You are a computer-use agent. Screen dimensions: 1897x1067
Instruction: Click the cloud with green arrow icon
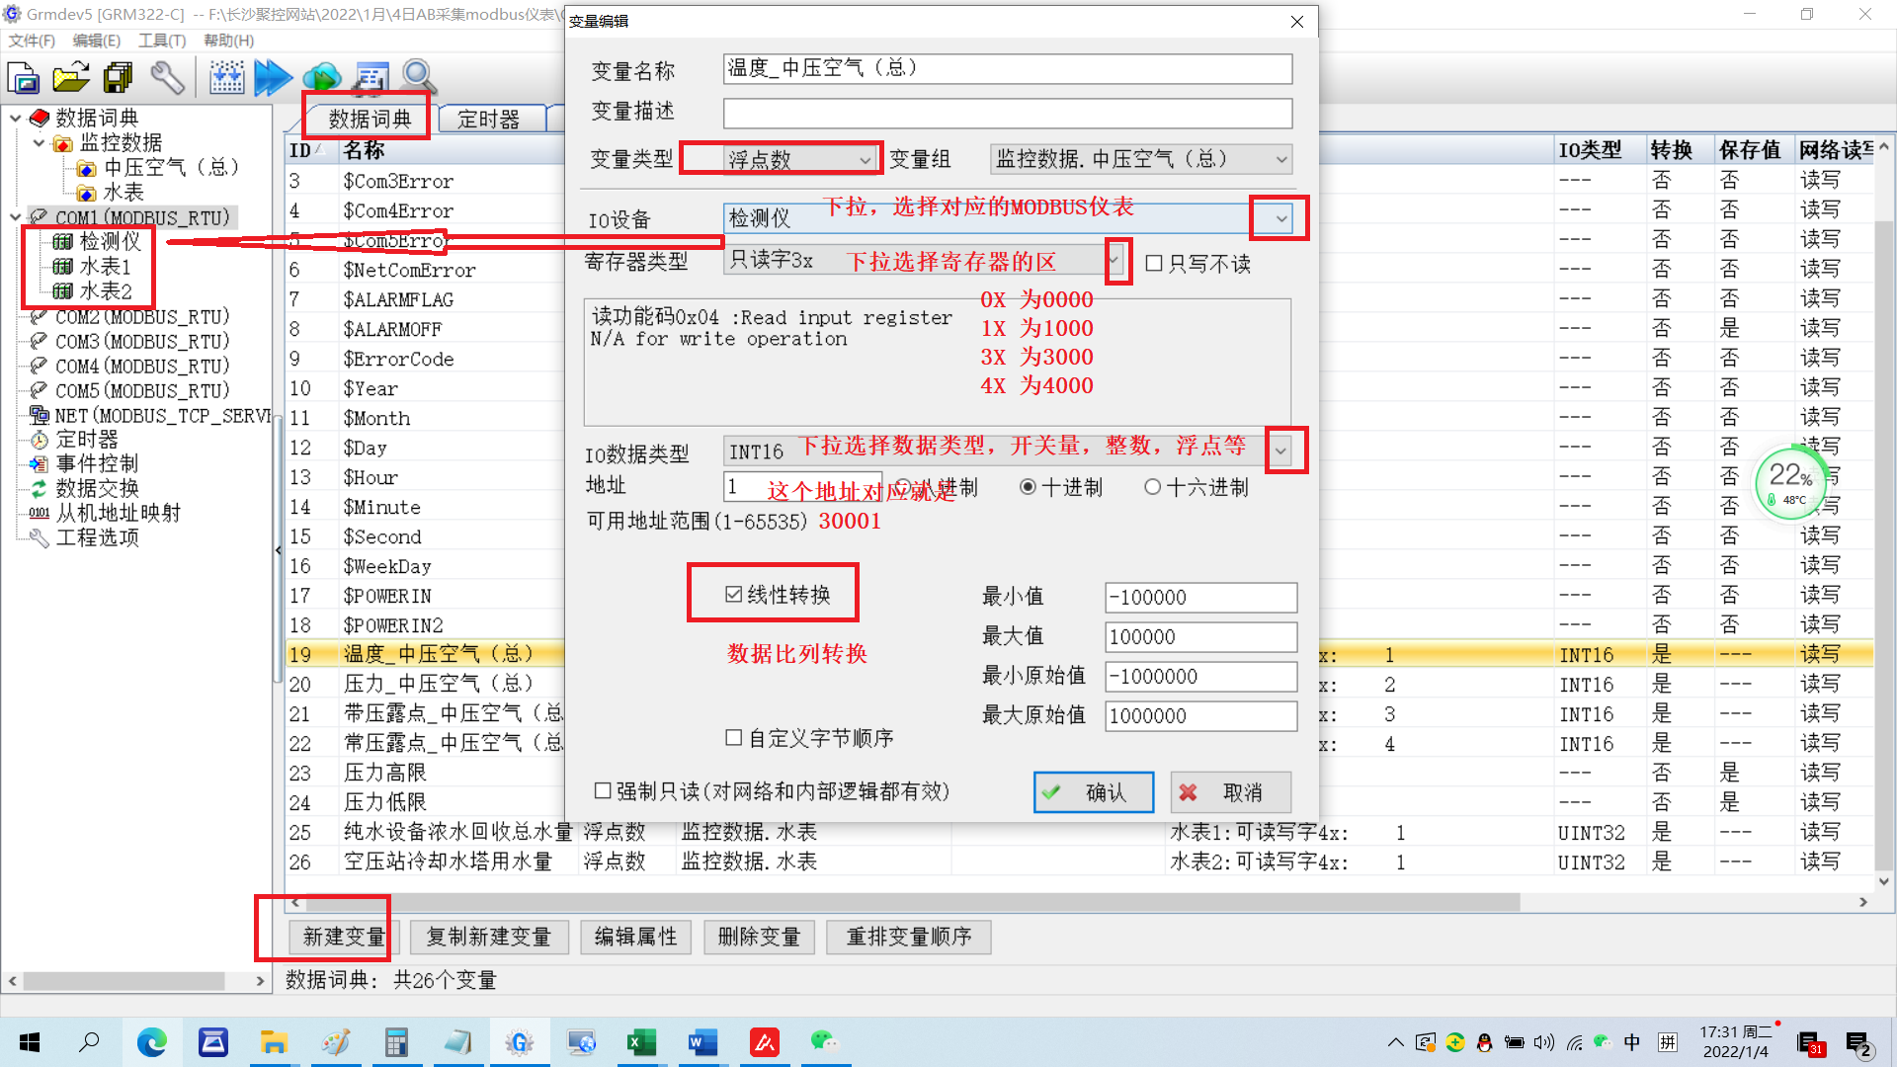[321, 77]
